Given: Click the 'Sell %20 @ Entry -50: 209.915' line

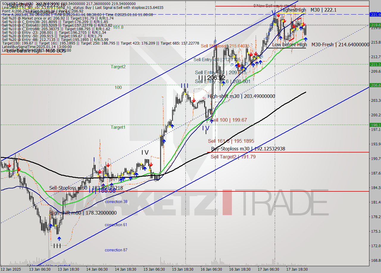Looking at the screenshot, I should [52, 36].
